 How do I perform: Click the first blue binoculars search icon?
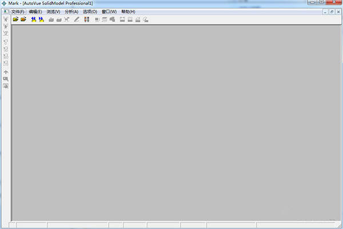[33, 19]
